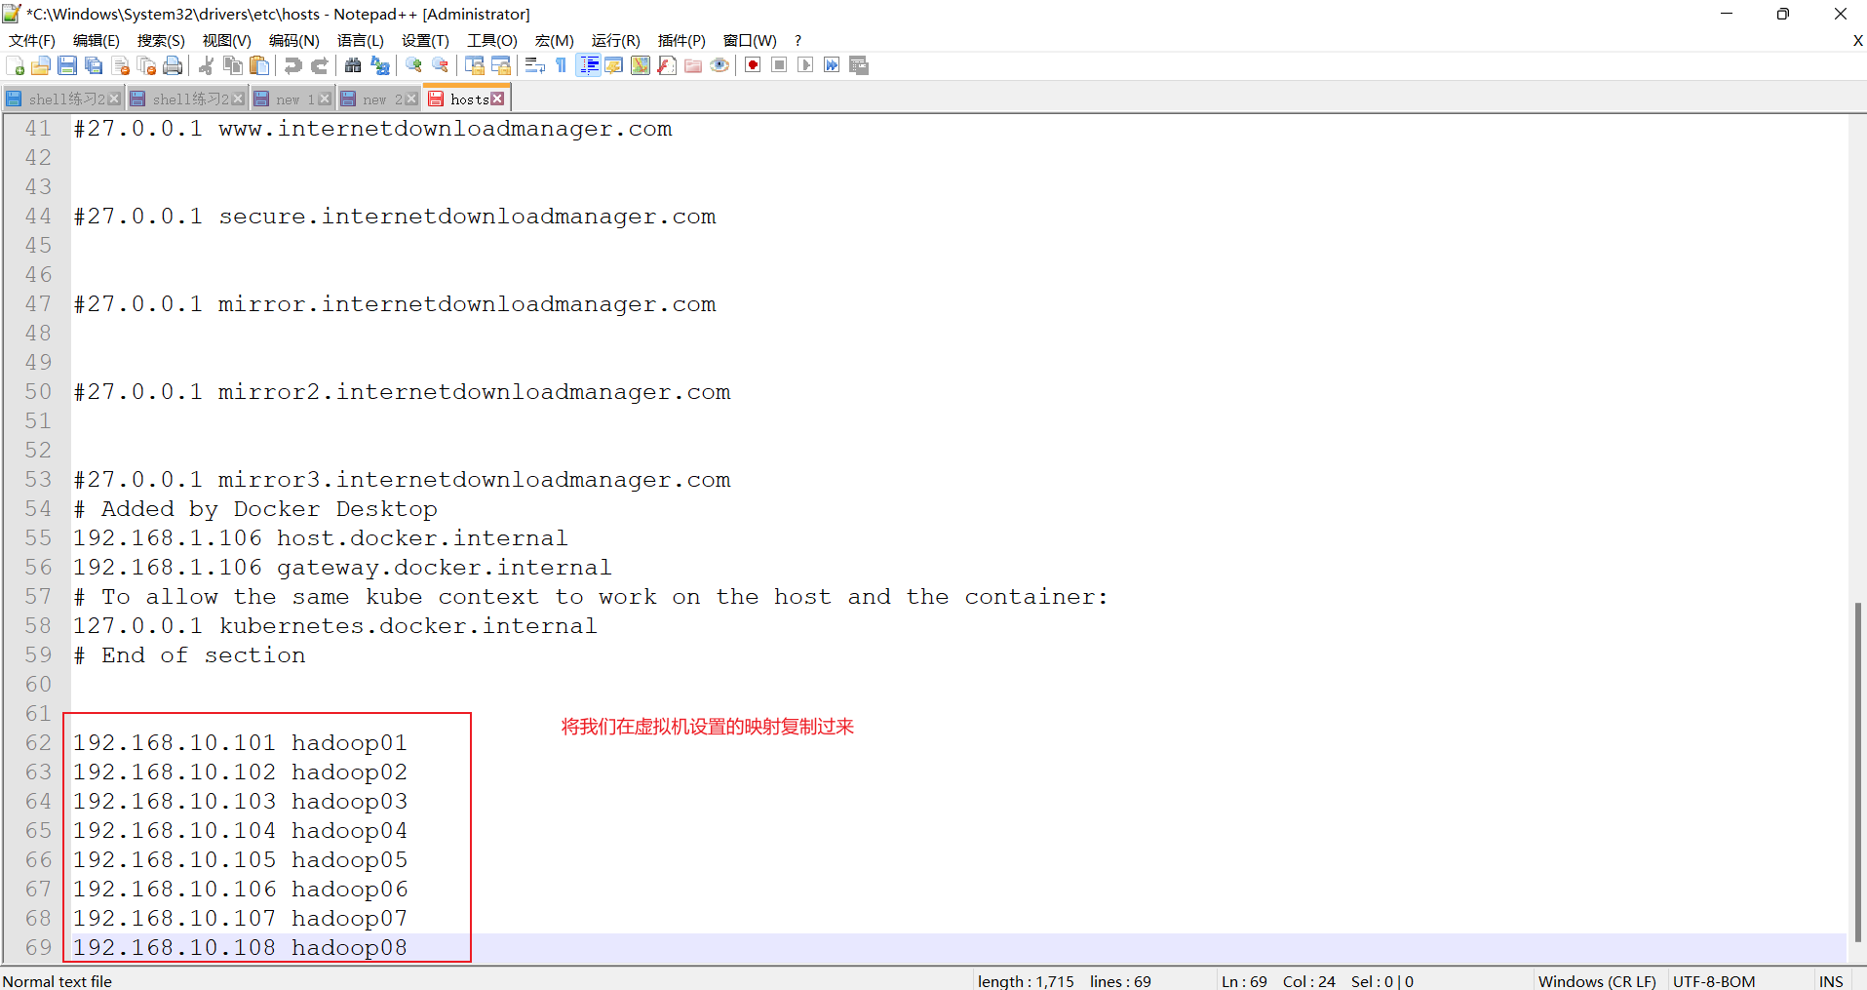Viewport: 1867px width, 990px height.
Task: Stop macro recording with the stop icon
Action: tap(779, 65)
